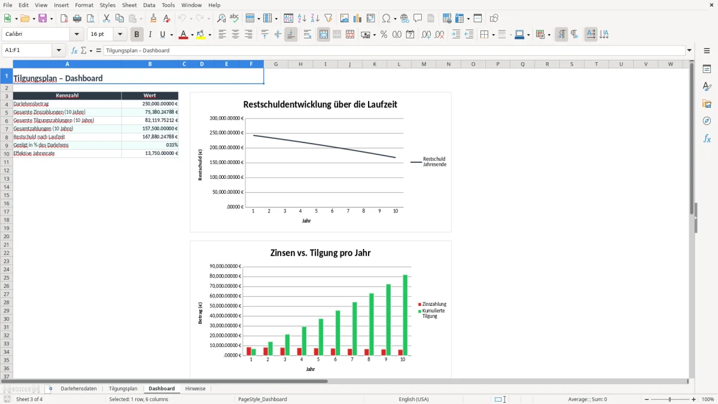Open the Sheet menu
This screenshot has height=404, width=718.
click(129, 5)
